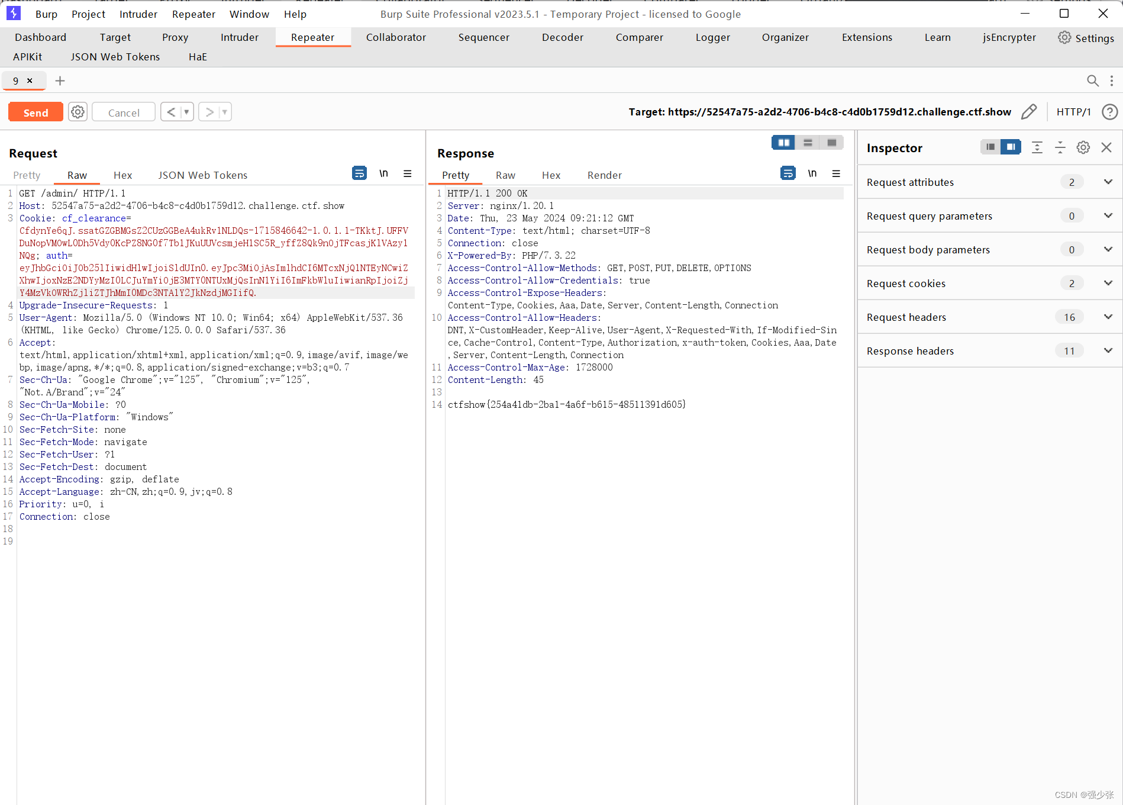The height and width of the screenshot is (805, 1123).
Task: Open the JSON Web Tokens extension tab
Action: click(115, 57)
